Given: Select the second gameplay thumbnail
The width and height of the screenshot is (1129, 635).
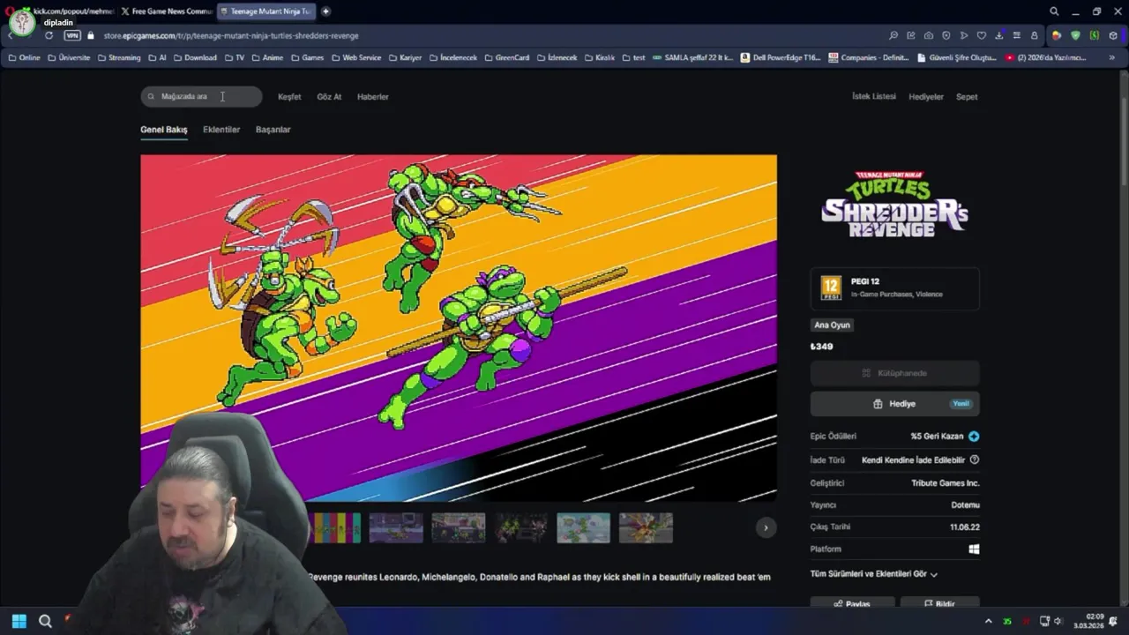Looking at the screenshot, I should [x=396, y=527].
